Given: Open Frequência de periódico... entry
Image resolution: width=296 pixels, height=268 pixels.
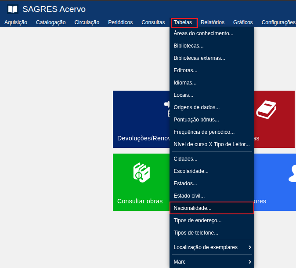Looking at the screenshot, I should (x=212, y=132).
